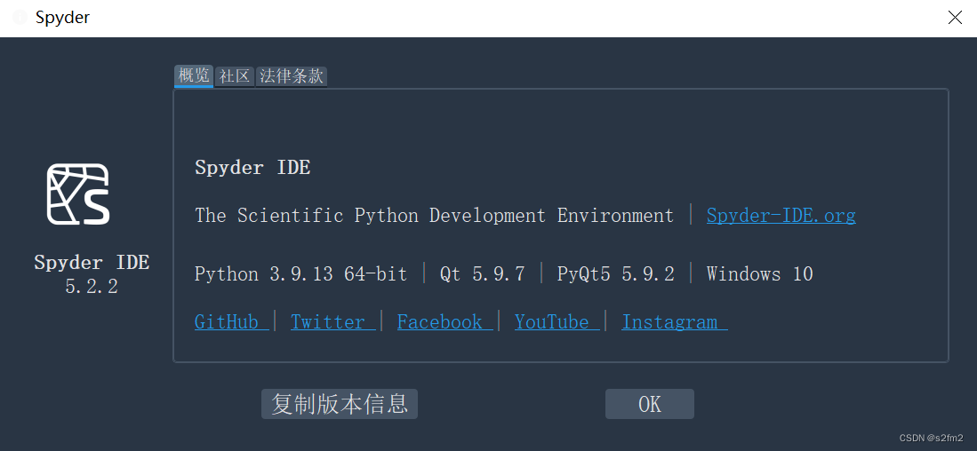Open the 法律条款 tab
This screenshot has height=451, width=977.
point(292,76)
